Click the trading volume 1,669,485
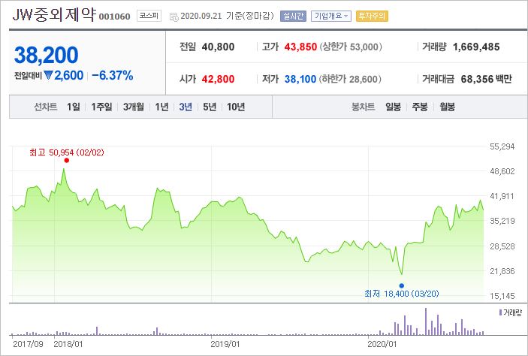This screenshot has width=528, height=356. pyautogui.click(x=476, y=47)
